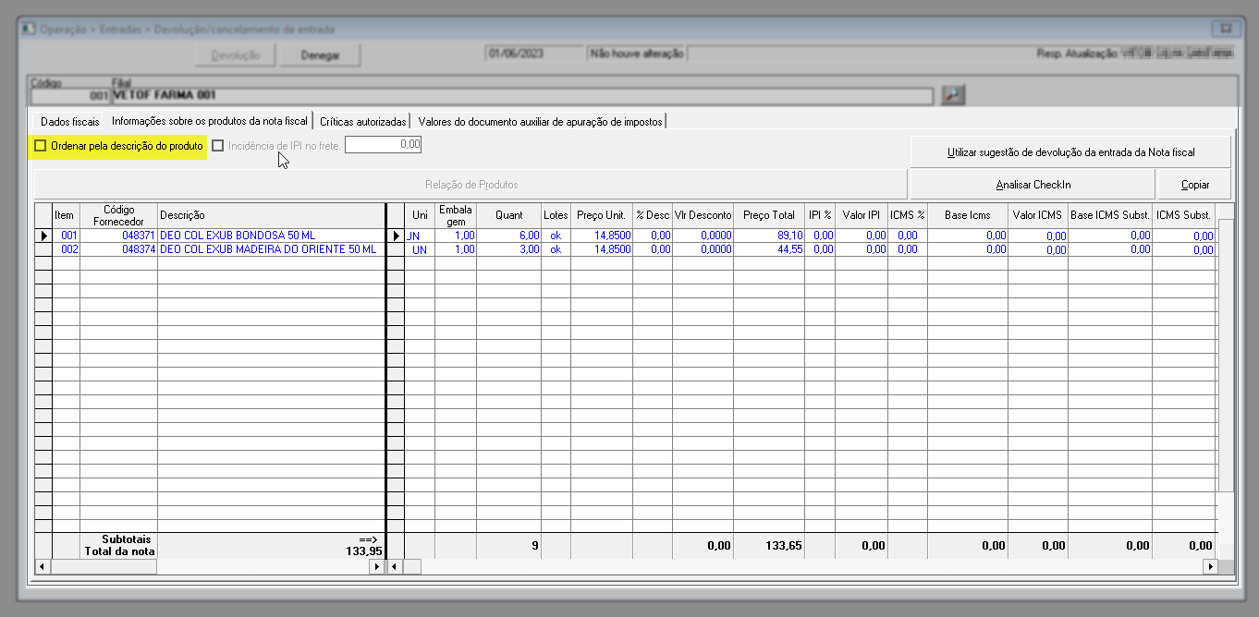Open the Dados fiscais tab
1259x617 pixels.
tap(70, 121)
